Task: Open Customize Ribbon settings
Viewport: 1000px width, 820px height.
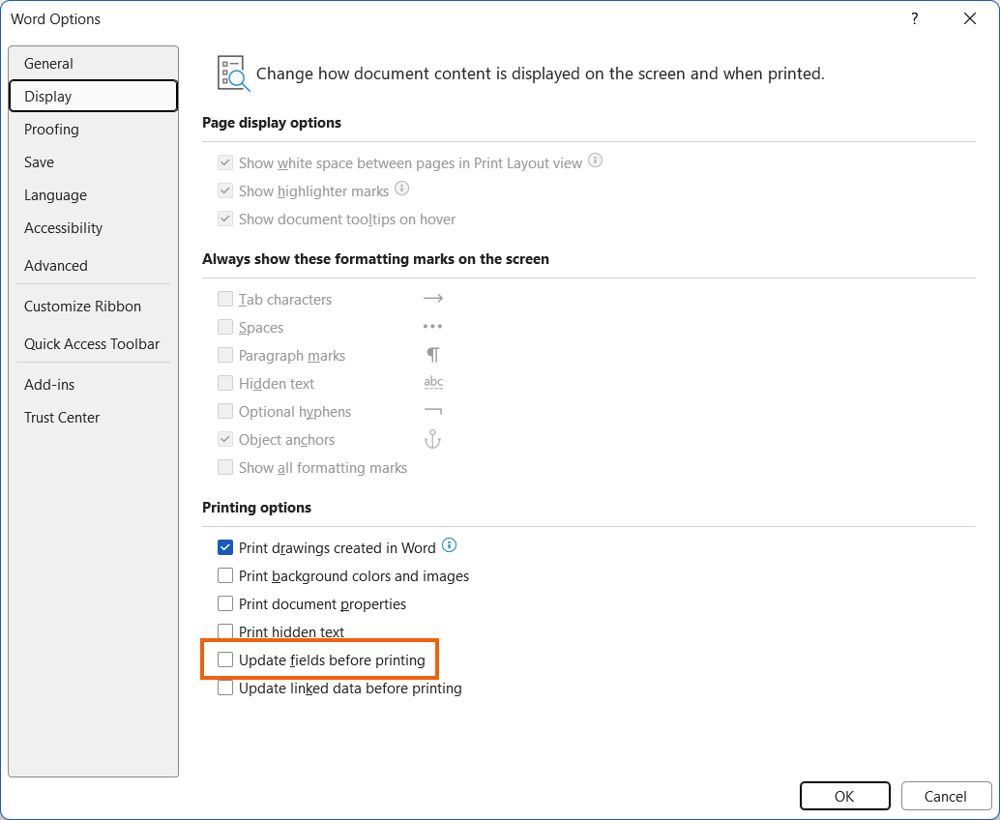Action: point(93,307)
